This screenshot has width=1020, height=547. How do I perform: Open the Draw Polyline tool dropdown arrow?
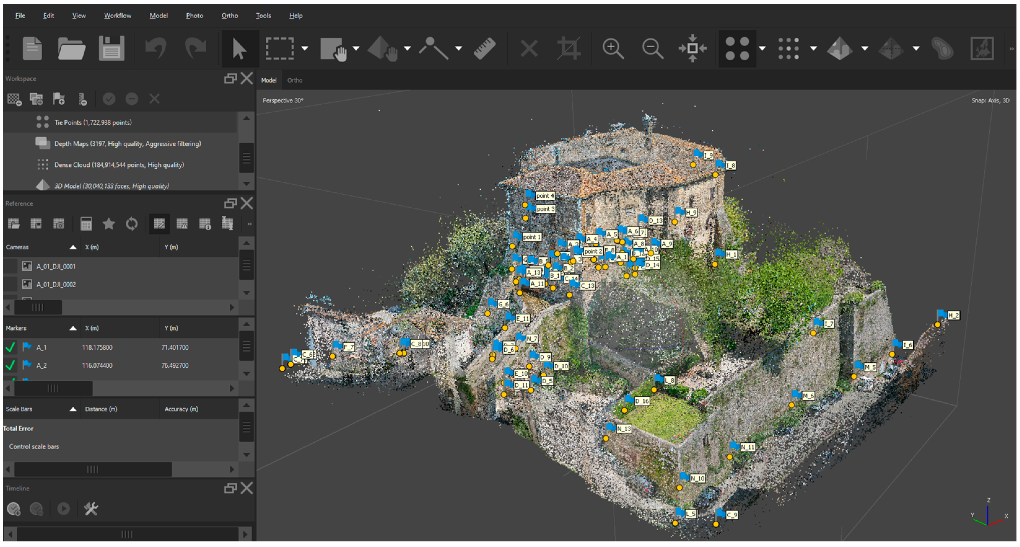tap(459, 48)
